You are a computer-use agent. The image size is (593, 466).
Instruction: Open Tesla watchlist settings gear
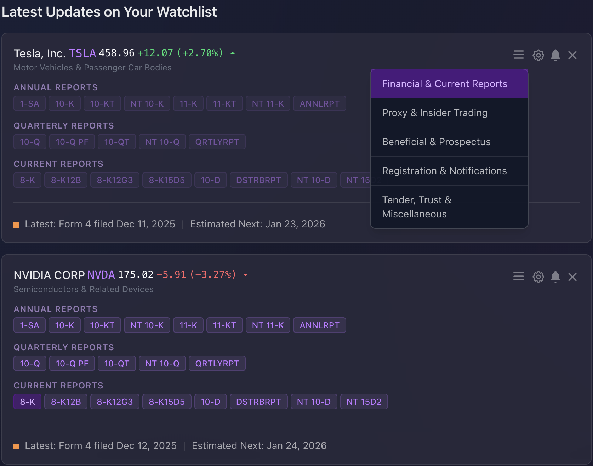tap(538, 55)
